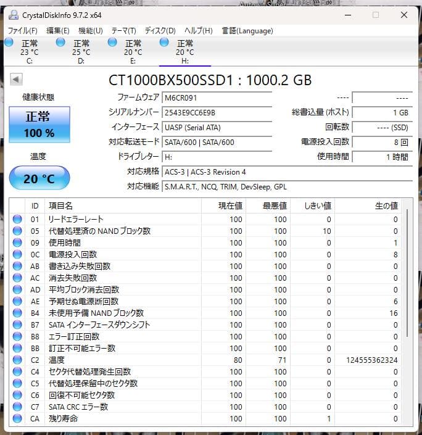The image size is (422, 435).
Task: Click the rotation rate value ---- (SSD)
Action: [x=383, y=127]
